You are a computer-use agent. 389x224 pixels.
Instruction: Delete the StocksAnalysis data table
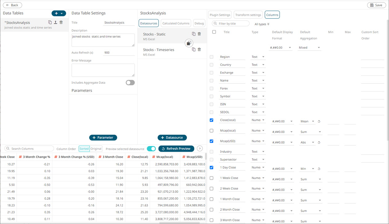click(x=61, y=22)
